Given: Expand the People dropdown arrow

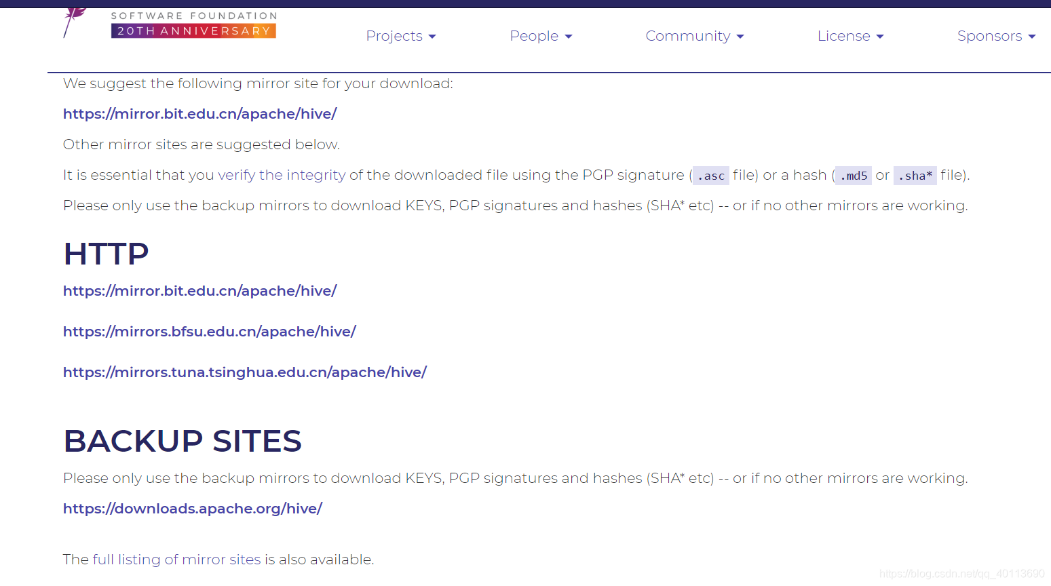Looking at the screenshot, I should (x=569, y=37).
